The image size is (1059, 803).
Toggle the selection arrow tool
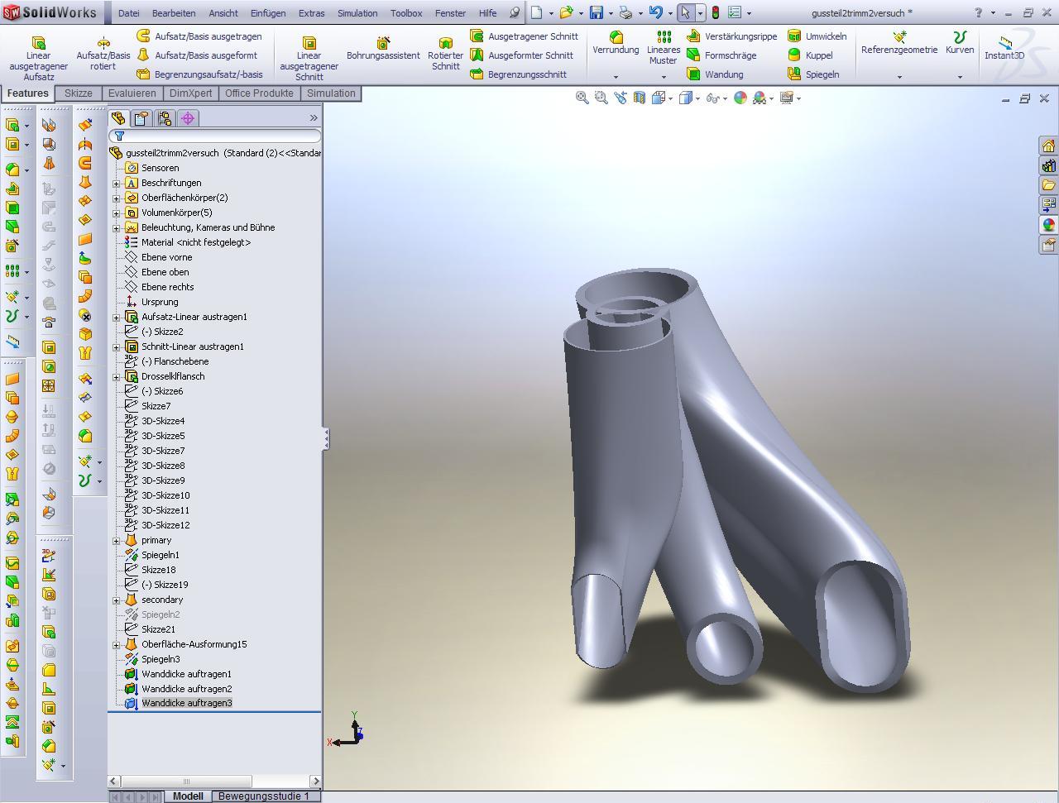coord(685,13)
